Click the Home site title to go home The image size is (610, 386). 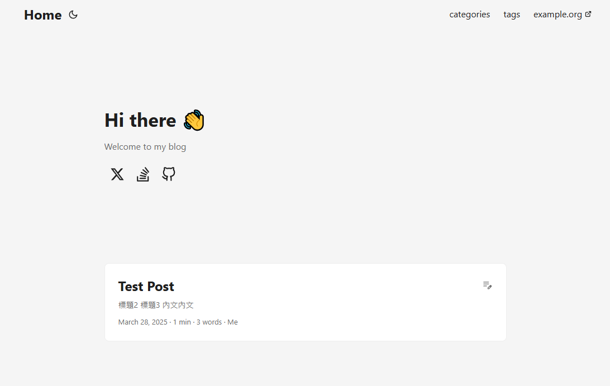(42, 15)
